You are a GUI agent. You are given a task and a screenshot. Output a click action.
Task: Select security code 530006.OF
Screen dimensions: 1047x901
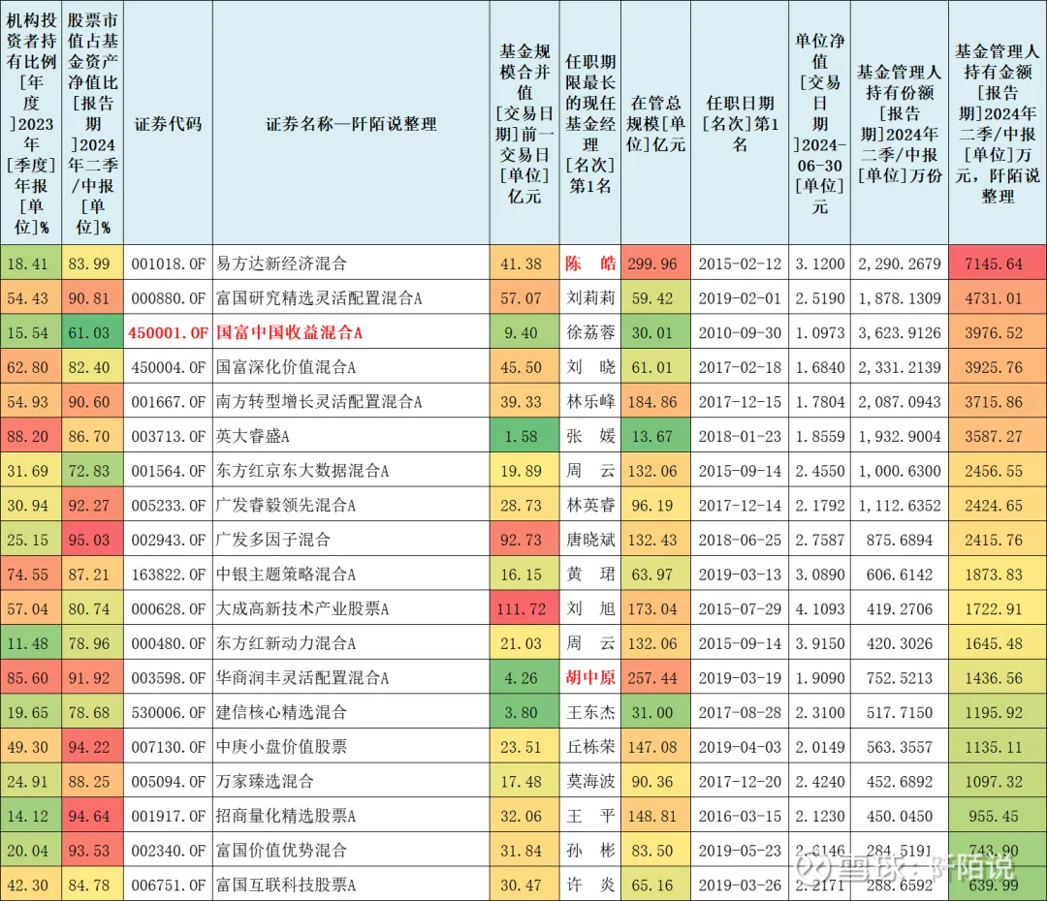(x=169, y=712)
